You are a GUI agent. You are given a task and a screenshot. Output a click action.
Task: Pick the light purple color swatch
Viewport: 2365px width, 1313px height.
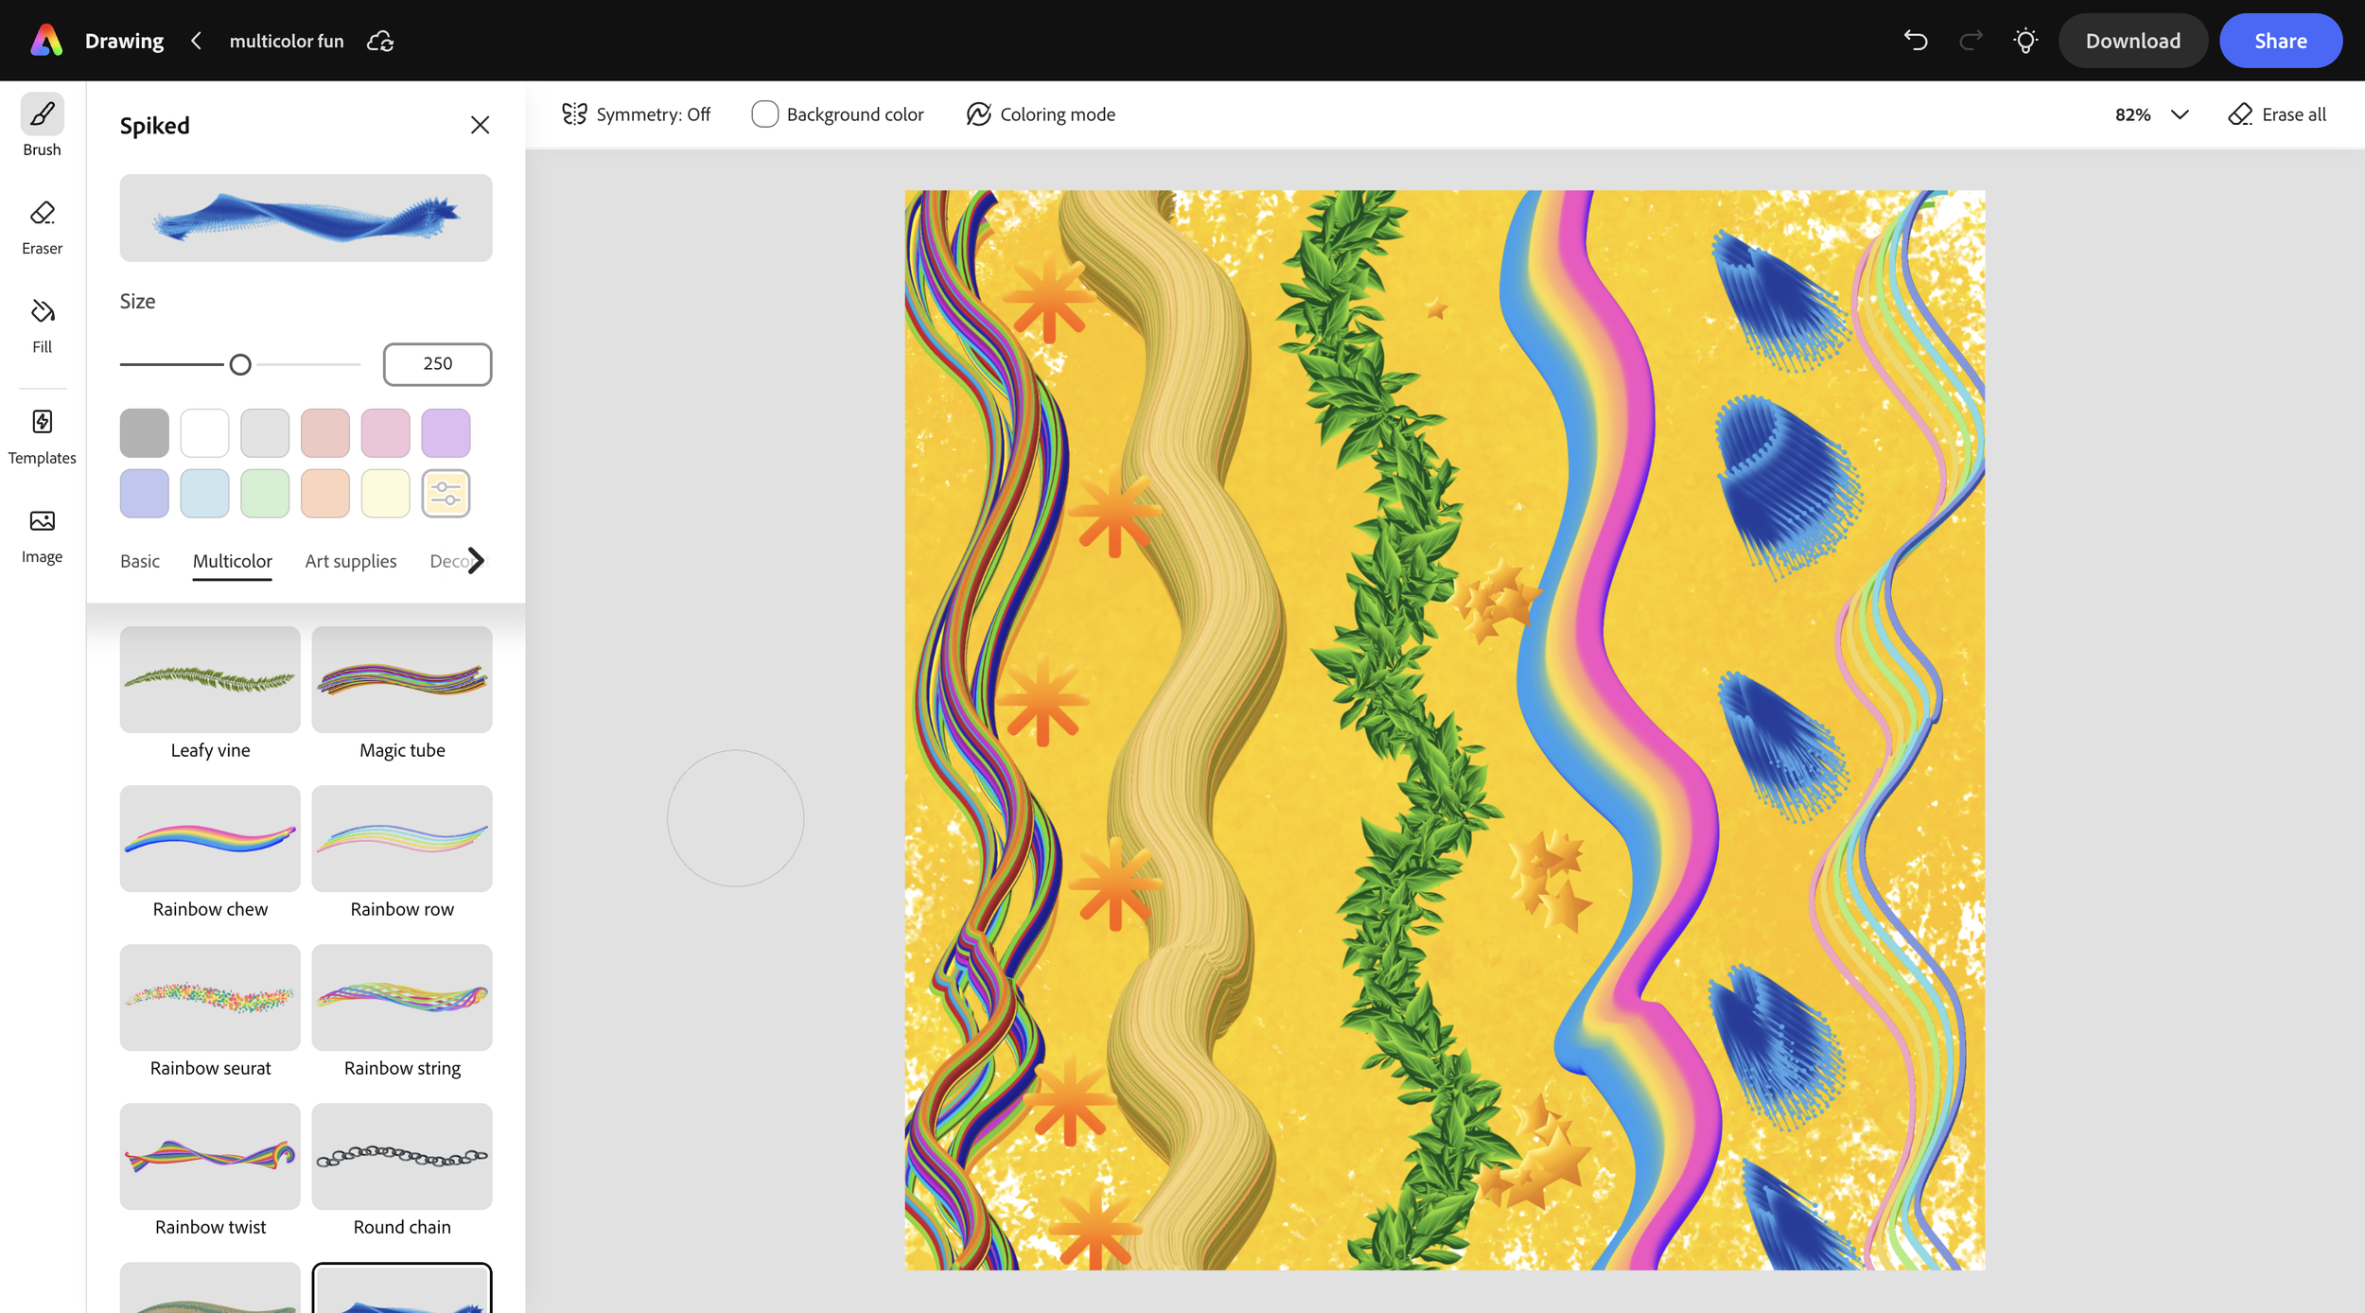pyautogui.click(x=446, y=432)
